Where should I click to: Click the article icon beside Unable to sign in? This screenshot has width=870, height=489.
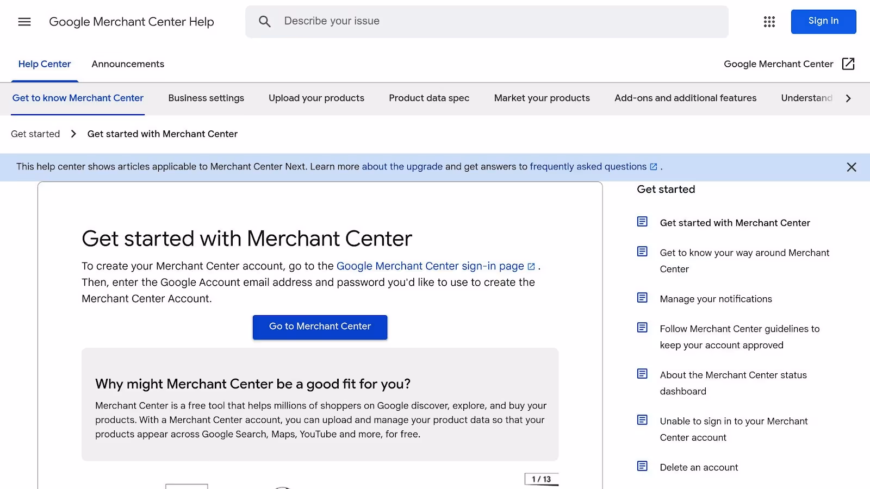642,420
